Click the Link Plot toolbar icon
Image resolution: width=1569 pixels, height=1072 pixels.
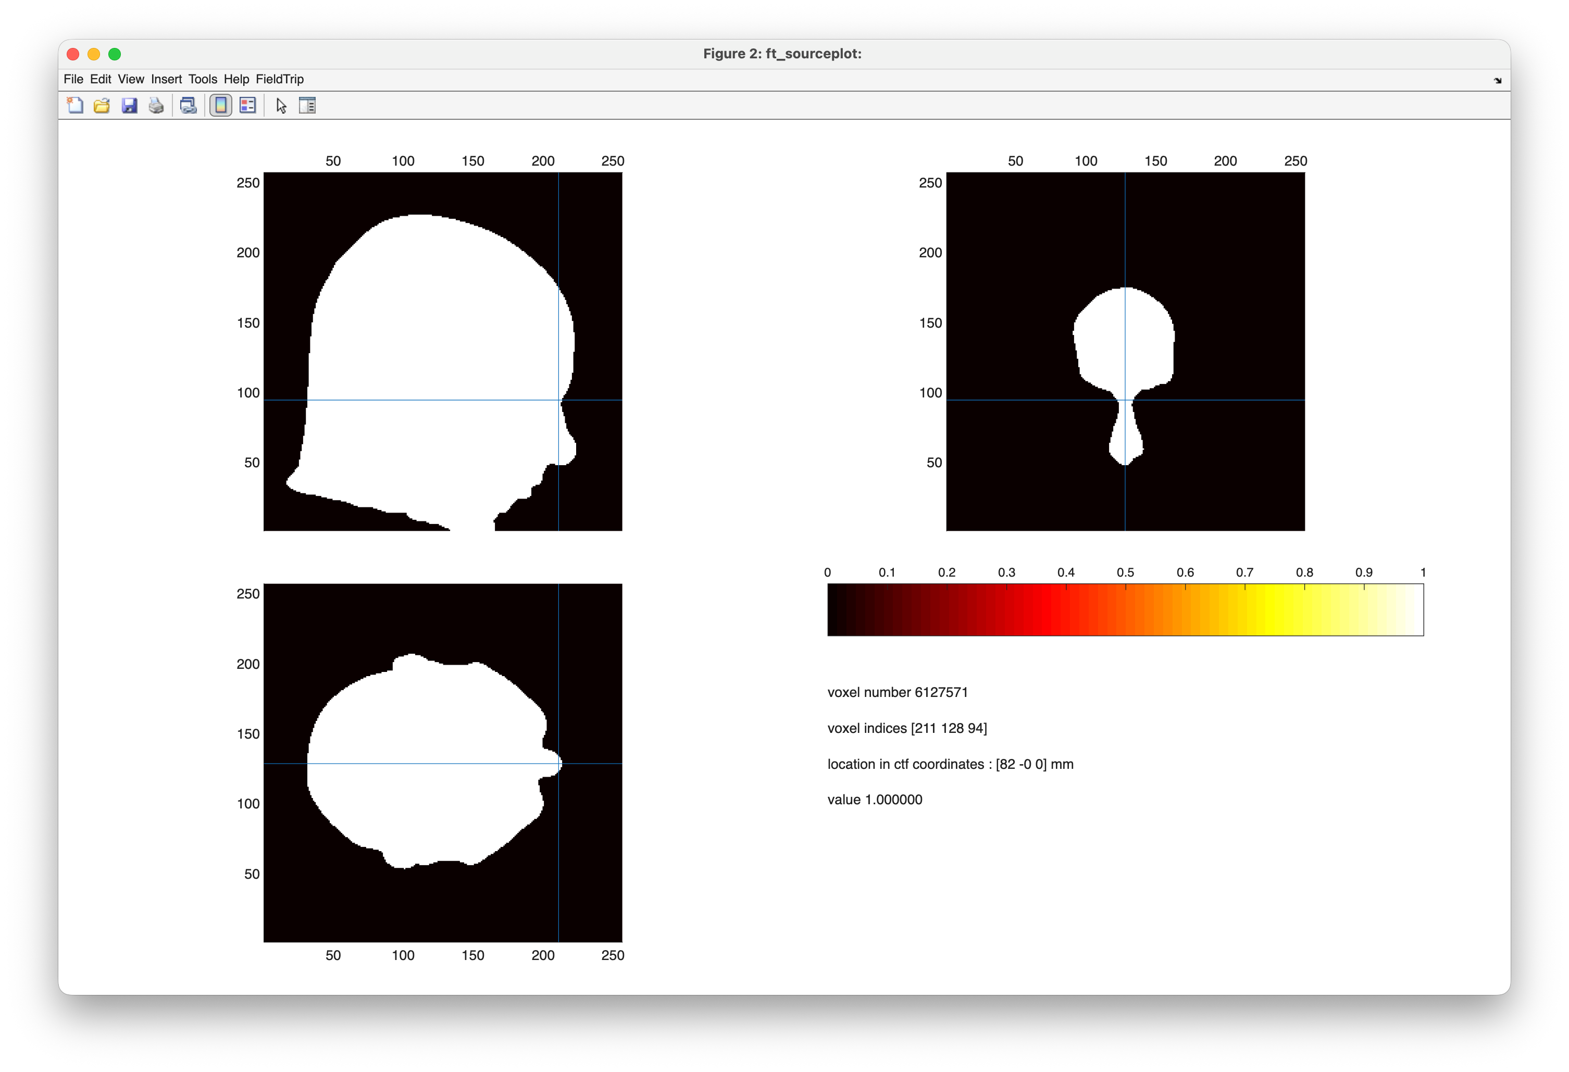click(189, 105)
